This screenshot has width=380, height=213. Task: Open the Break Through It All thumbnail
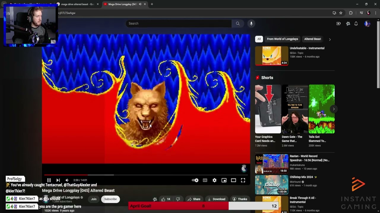pos(272,204)
